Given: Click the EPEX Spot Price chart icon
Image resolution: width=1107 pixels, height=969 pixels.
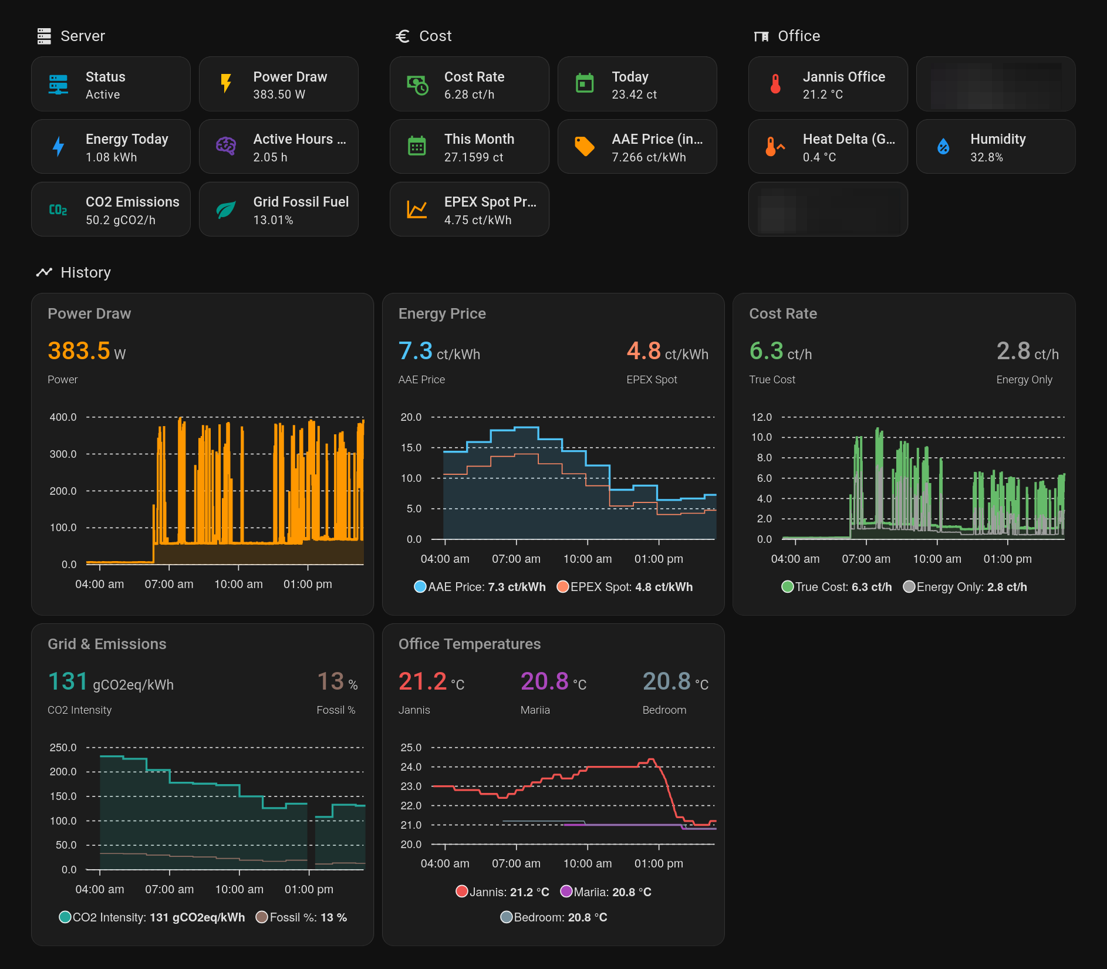Looking at the screenshot, I should click(417, 210).
